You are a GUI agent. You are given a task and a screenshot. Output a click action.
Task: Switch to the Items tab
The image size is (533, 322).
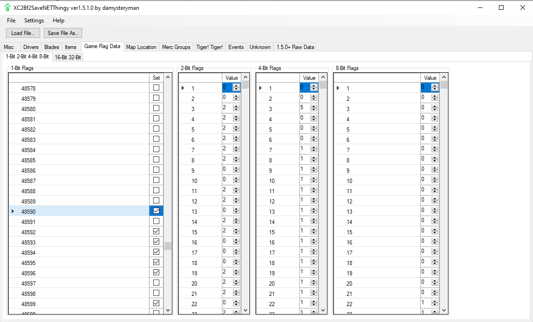pyautogui.click(x=71, y=47)
